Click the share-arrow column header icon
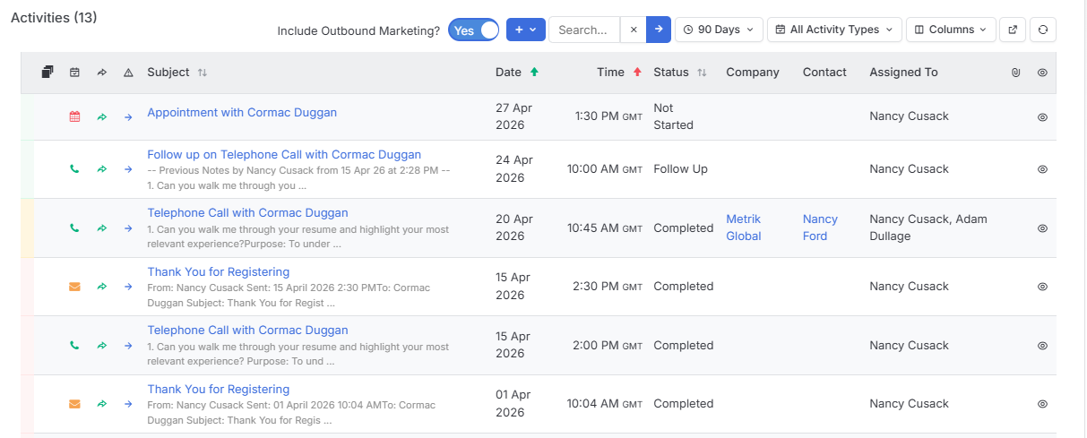Viewport: 1087px width, 438px height. pos(101,73)
